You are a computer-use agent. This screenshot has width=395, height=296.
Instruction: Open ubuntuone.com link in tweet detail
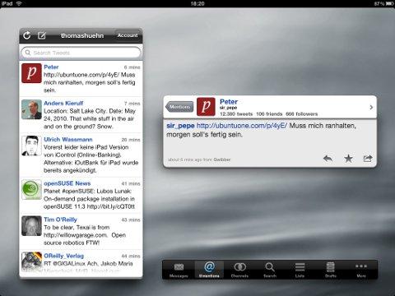(x=242, y=126)
